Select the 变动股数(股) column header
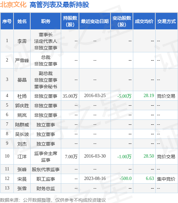Viewport: 178px width, 203px height. click(122, 21)
